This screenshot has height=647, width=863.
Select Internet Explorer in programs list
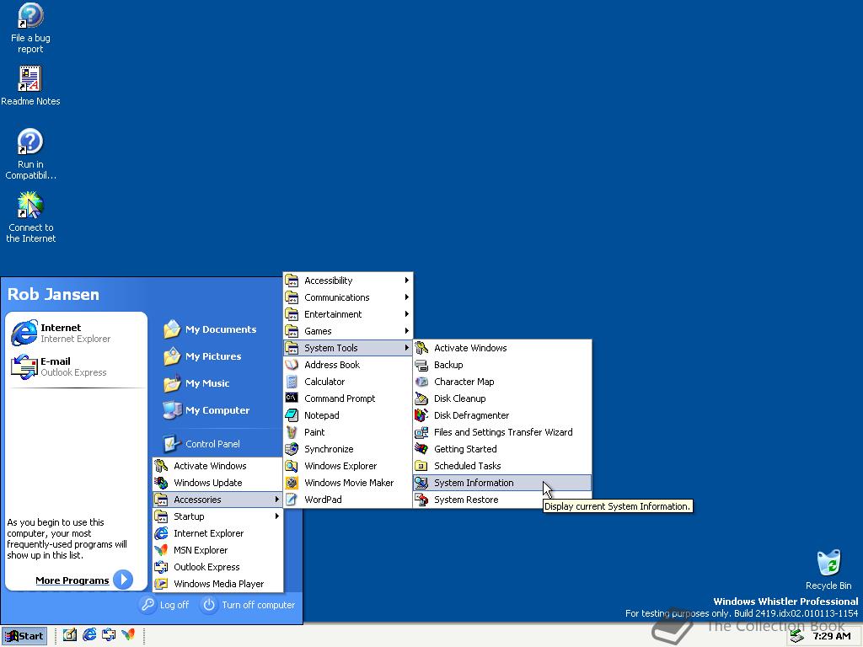[x=217, y=533]
